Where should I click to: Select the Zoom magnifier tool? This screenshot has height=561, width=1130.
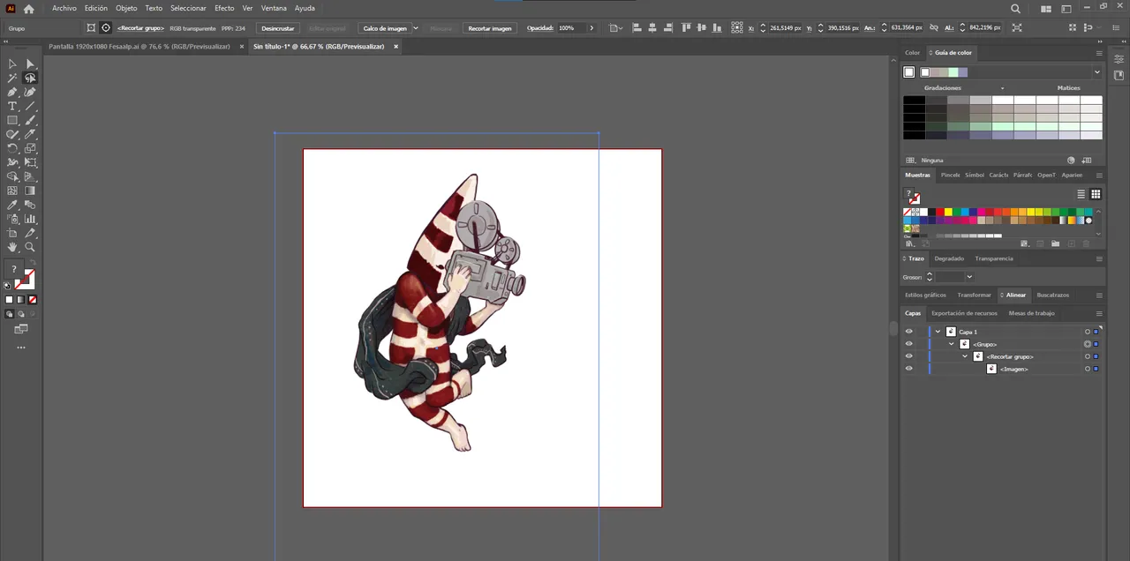(30, 247)
